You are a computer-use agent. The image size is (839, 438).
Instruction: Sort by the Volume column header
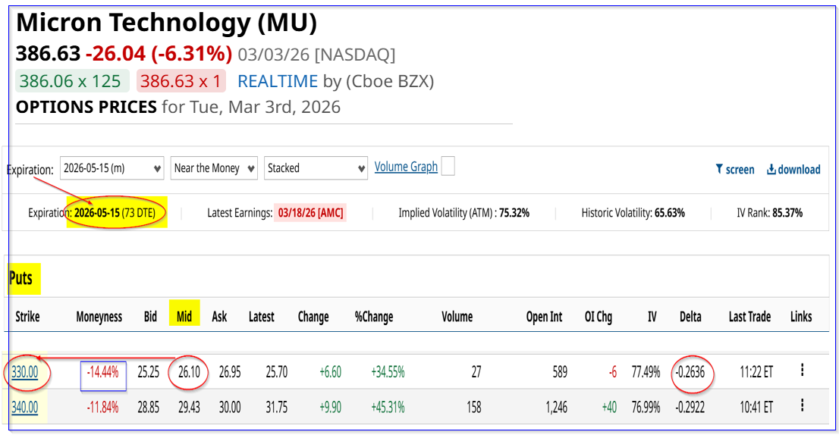point(457,317)
